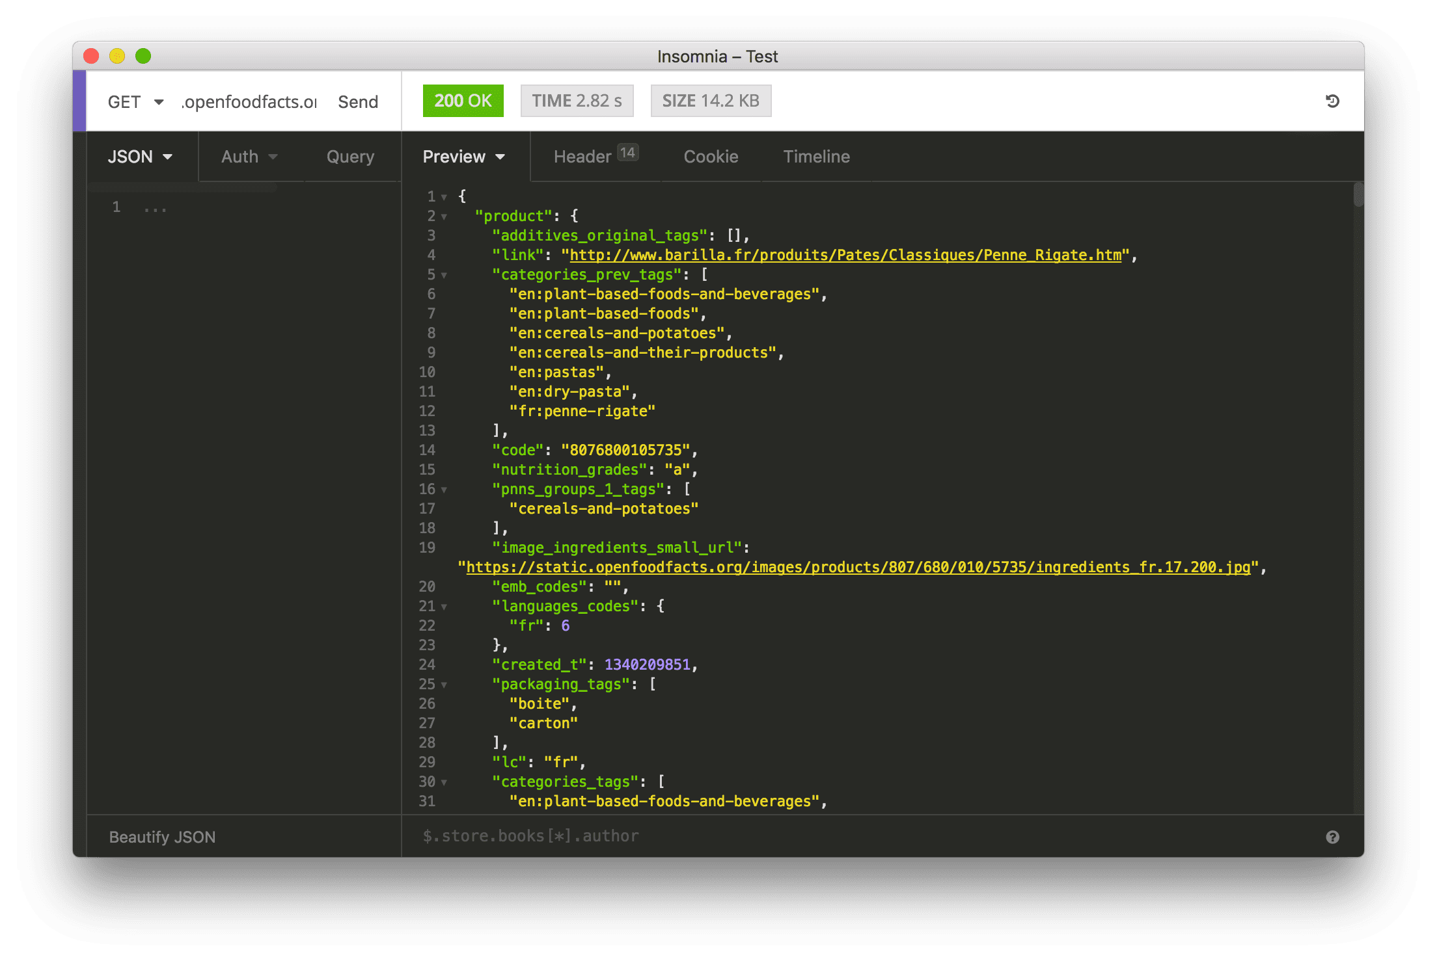Click the green fullscreen window button
Viewport: 1437px width, 961px height.
[x=143, y=57]
